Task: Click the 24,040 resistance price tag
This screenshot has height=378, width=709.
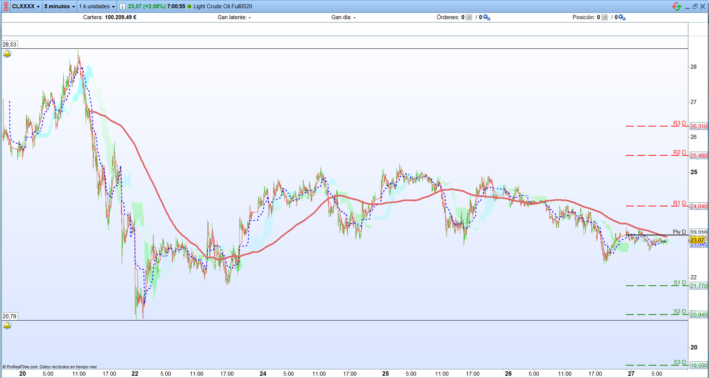Action: click(698, 206)
